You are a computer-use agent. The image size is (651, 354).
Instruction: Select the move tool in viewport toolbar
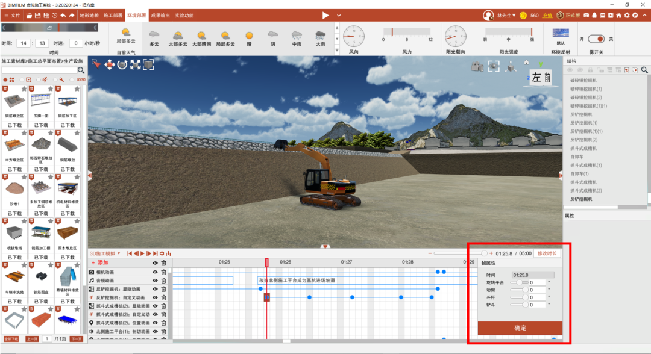pos(110,64)
